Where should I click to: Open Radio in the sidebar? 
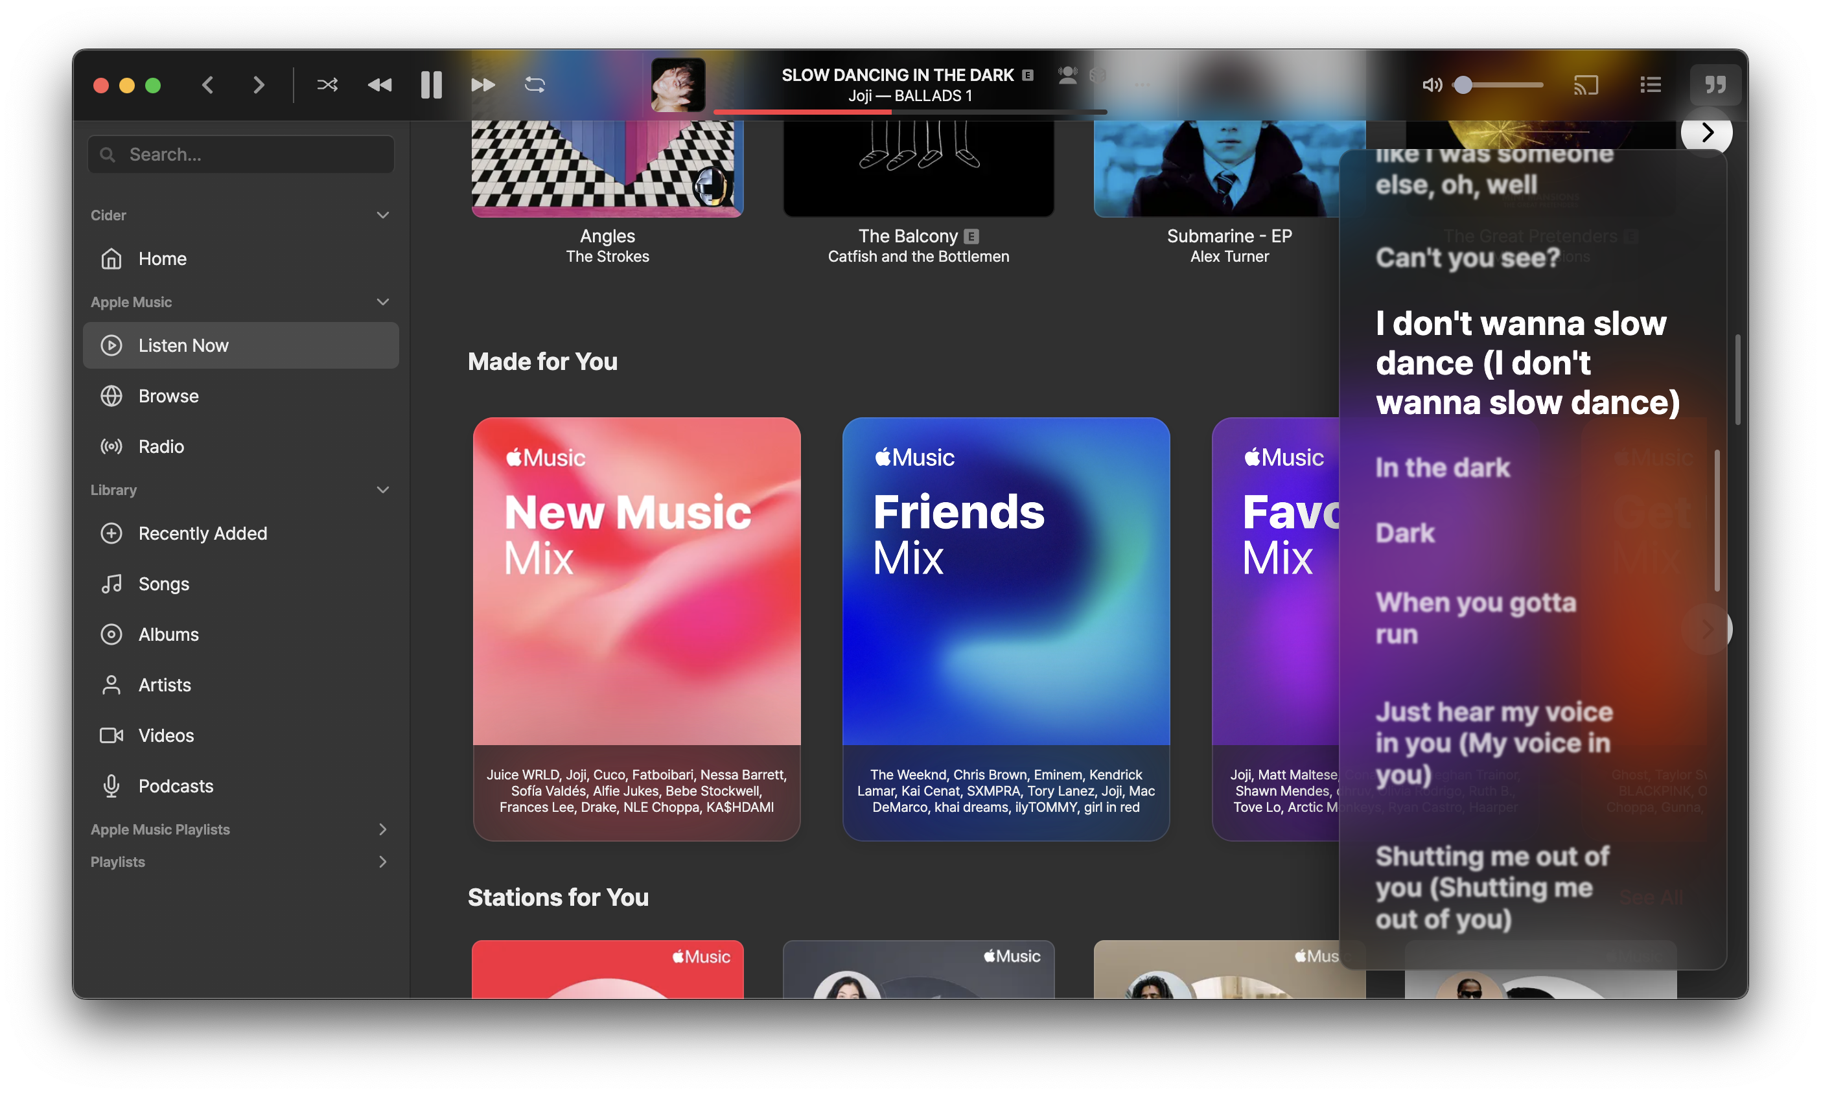pyautogui.click(x=161, y=446)
